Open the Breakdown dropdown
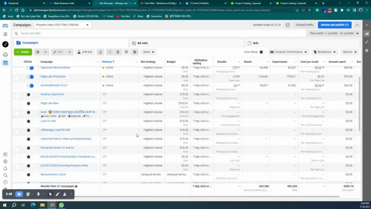 click(x=324, y=52)
